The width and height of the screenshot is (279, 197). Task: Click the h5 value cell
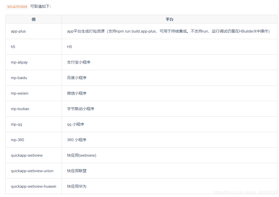[13, 47]
